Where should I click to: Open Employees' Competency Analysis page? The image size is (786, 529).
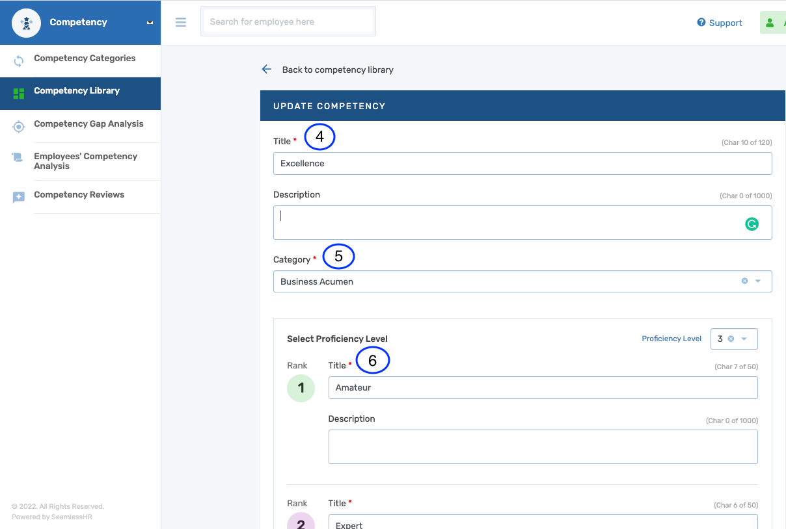85,161
